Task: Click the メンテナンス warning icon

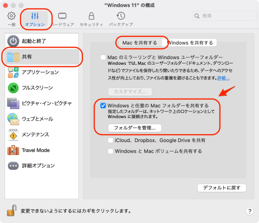Action: [13, 134]
